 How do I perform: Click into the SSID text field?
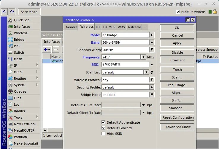coord(125,64)
